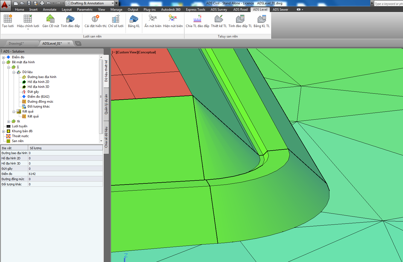Open the Tính đào đắp calculation tool
The height and width of the screenshot is (262, 403).
[x=70, y=21]
